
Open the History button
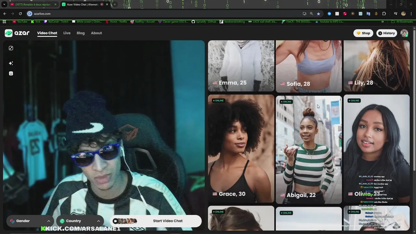point(387,33)
